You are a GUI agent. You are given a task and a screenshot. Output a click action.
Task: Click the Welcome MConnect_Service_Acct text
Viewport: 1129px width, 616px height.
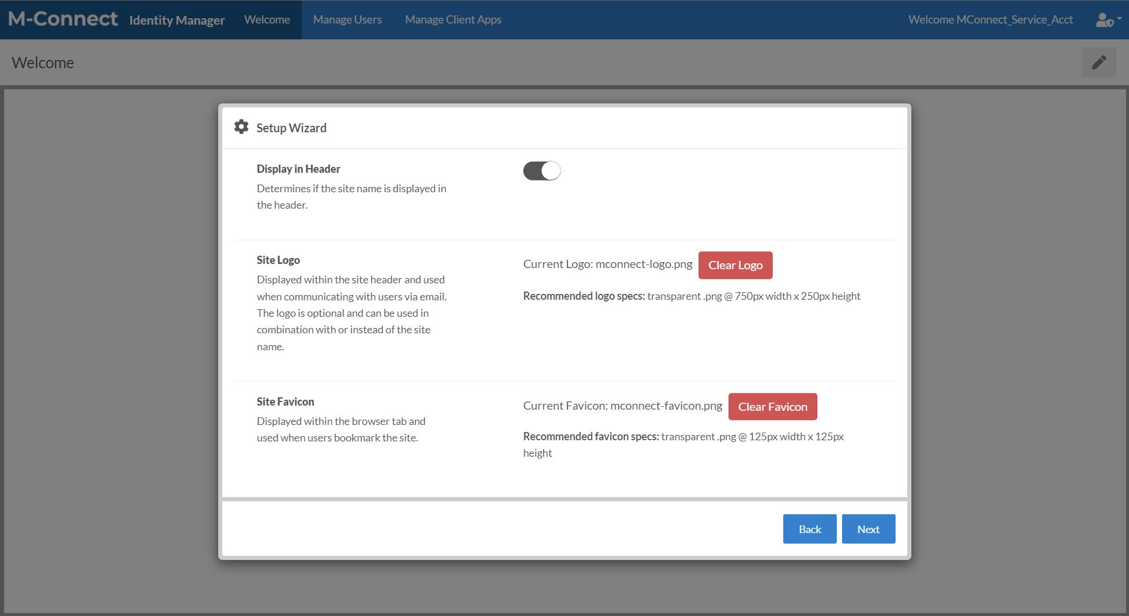point(990,19)
